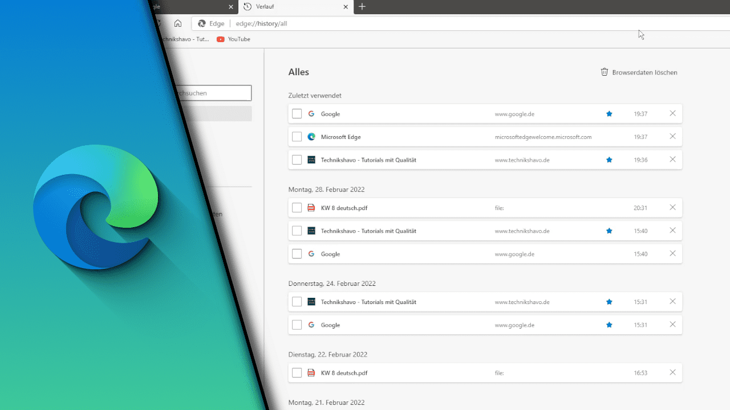This screenshot has height=410, width=730.
Task: Tick the checkbox beside KW 8 deutsch.pdf
Action: click(297, 208)
